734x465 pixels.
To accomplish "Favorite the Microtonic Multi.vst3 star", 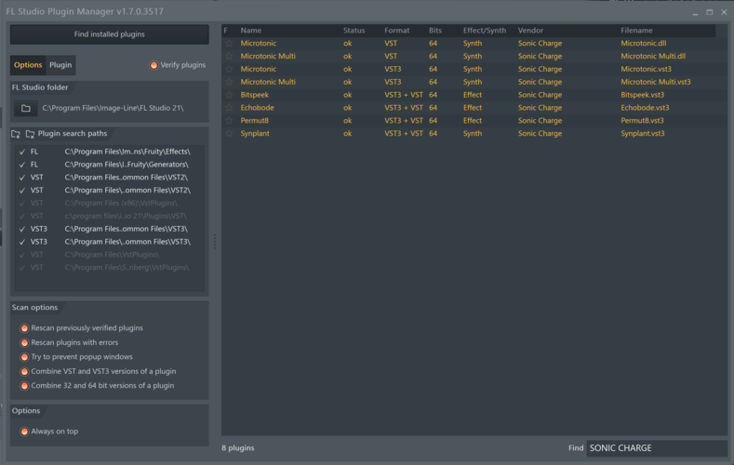I will click(229, 82).
